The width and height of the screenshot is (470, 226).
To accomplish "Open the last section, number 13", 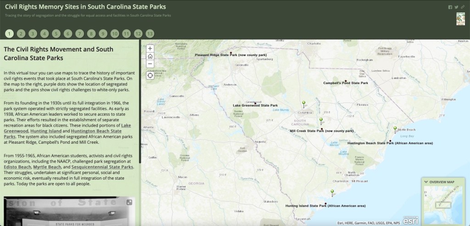I will (x=150, y=34).
